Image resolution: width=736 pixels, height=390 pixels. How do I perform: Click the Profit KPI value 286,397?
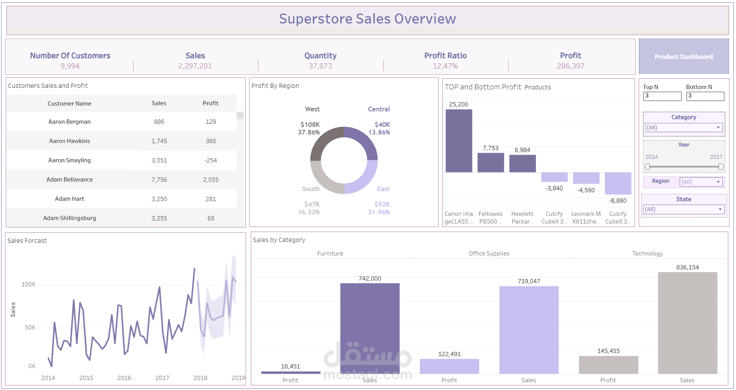(x=571, y=66)
